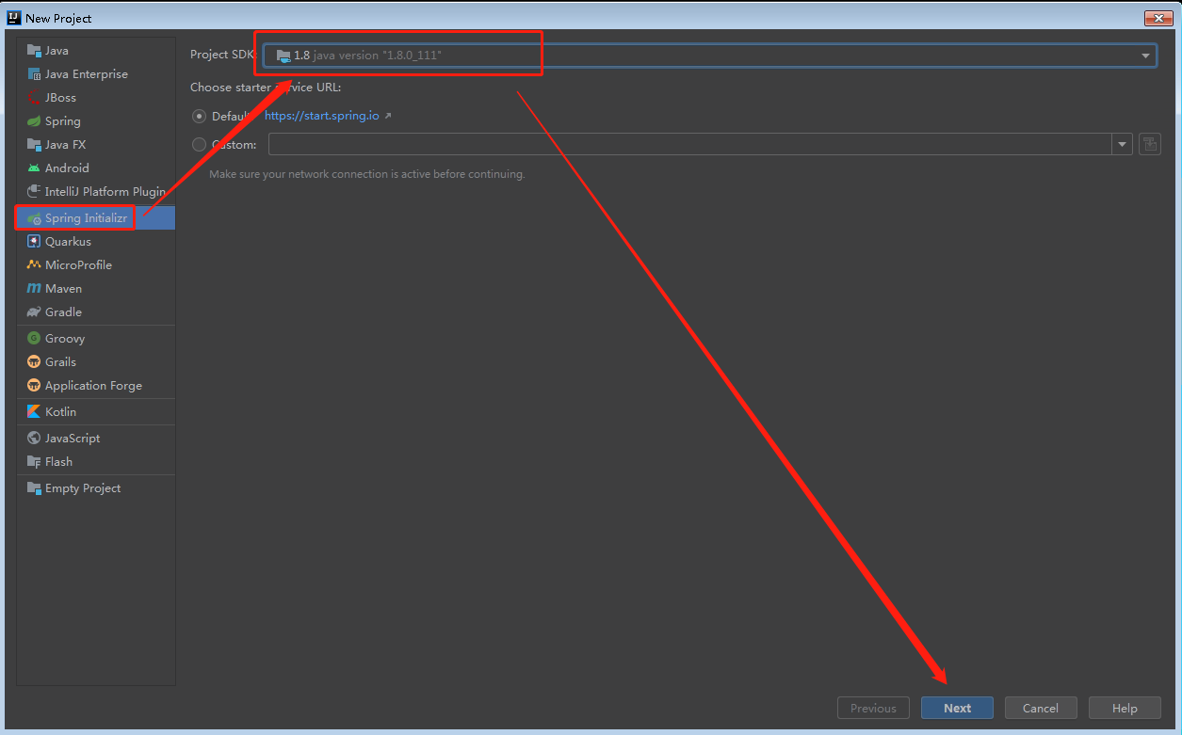Click the Spring leaf icon
Viewport: 1182px width, 735px height.
[34, 121]
